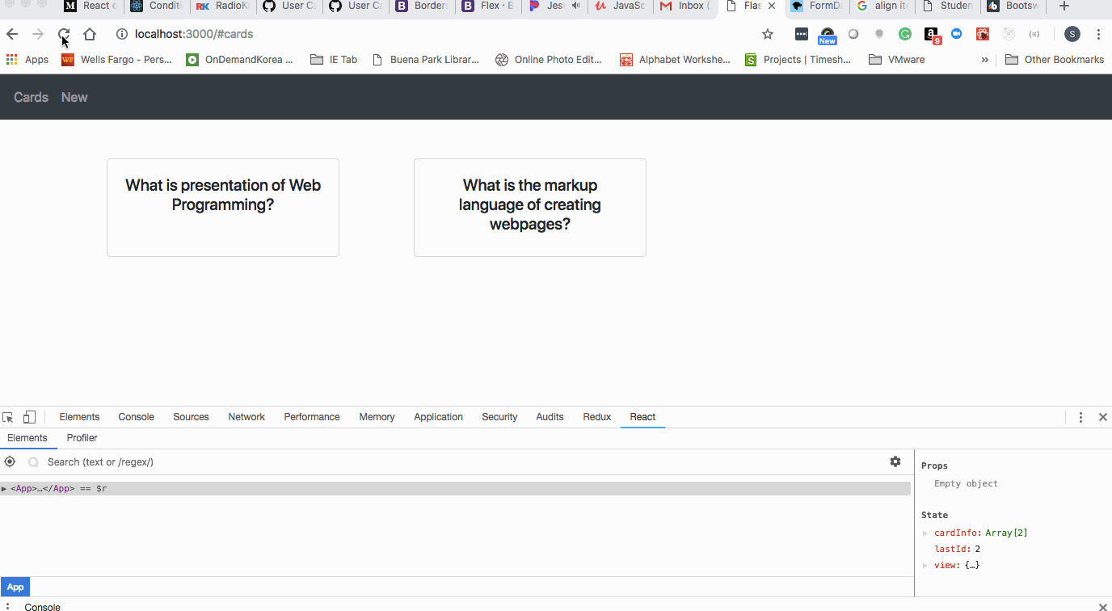Reload the page with the refresh icon
The height and width of the screenshot is (611, 1112).
coord(63,34)
